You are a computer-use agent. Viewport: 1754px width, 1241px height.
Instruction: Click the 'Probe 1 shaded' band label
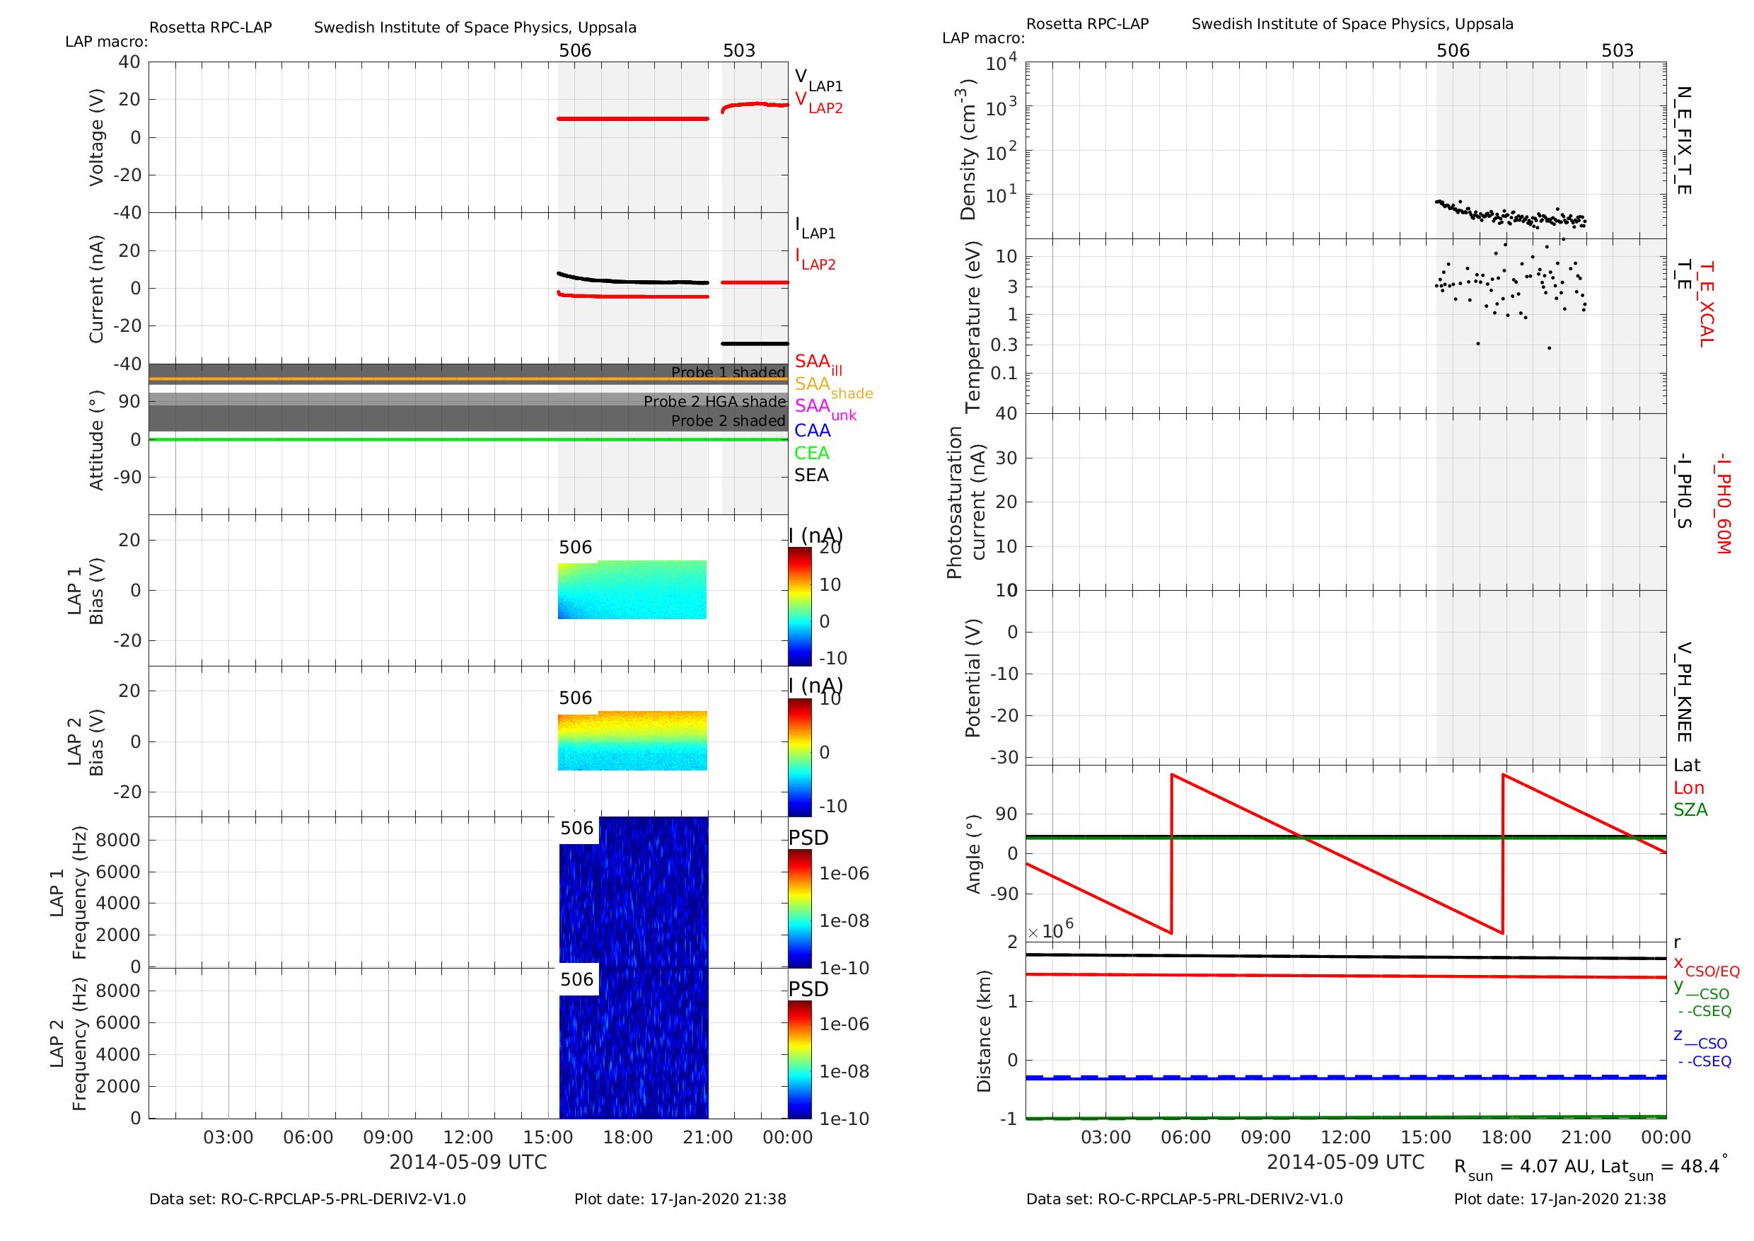[x=728, y=372]
